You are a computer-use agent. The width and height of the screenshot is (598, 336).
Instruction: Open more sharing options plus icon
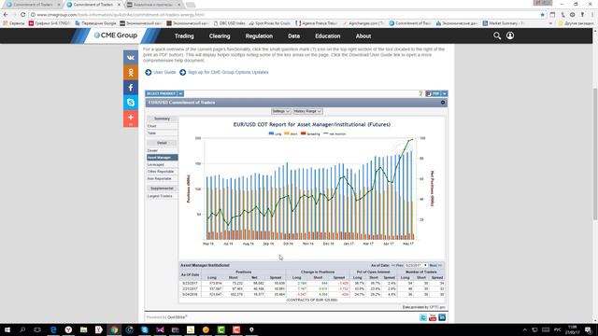point(131,118)
